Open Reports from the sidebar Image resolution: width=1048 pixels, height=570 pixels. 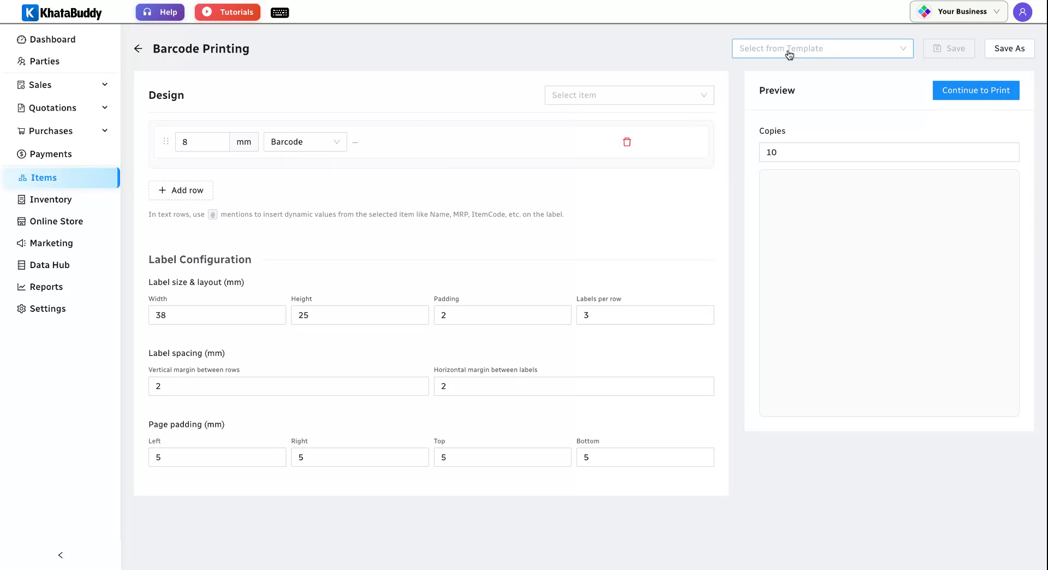coord(46,287)
